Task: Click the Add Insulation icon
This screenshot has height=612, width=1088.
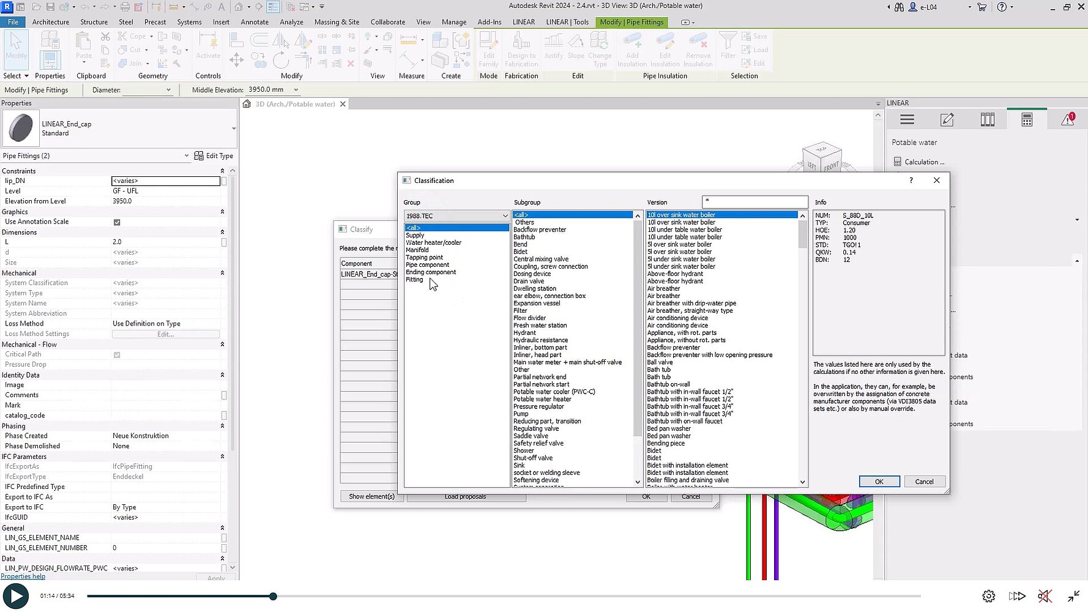Action: [632, 49]
